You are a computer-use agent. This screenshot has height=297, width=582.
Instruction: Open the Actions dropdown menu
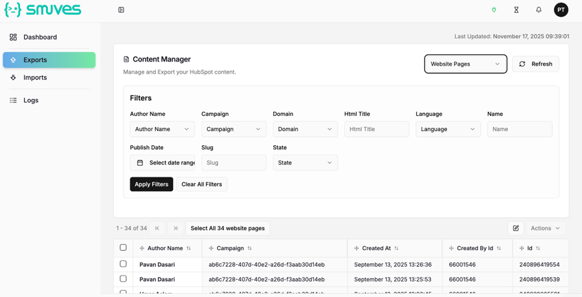545,228
